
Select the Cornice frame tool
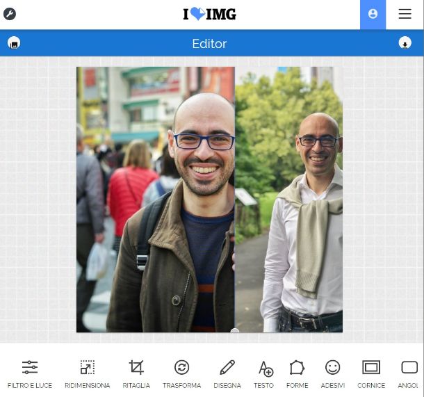(371, 374)
